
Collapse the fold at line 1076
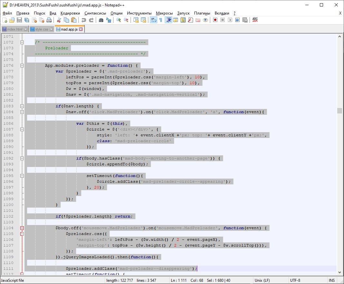tap(22, 65)
